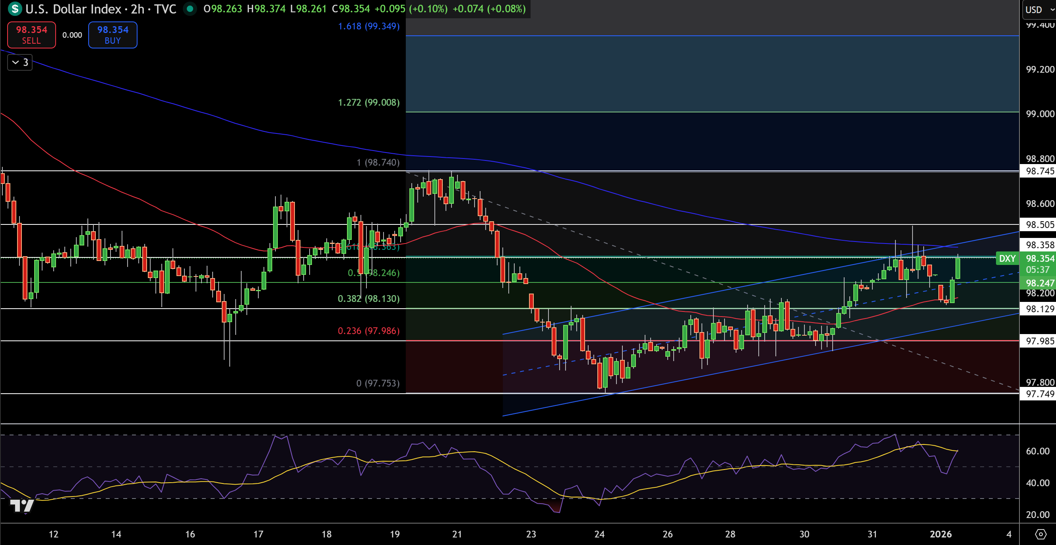1056x545 pixels.
Task: Click date 17 on the time axis
Action: pos(258,534)
